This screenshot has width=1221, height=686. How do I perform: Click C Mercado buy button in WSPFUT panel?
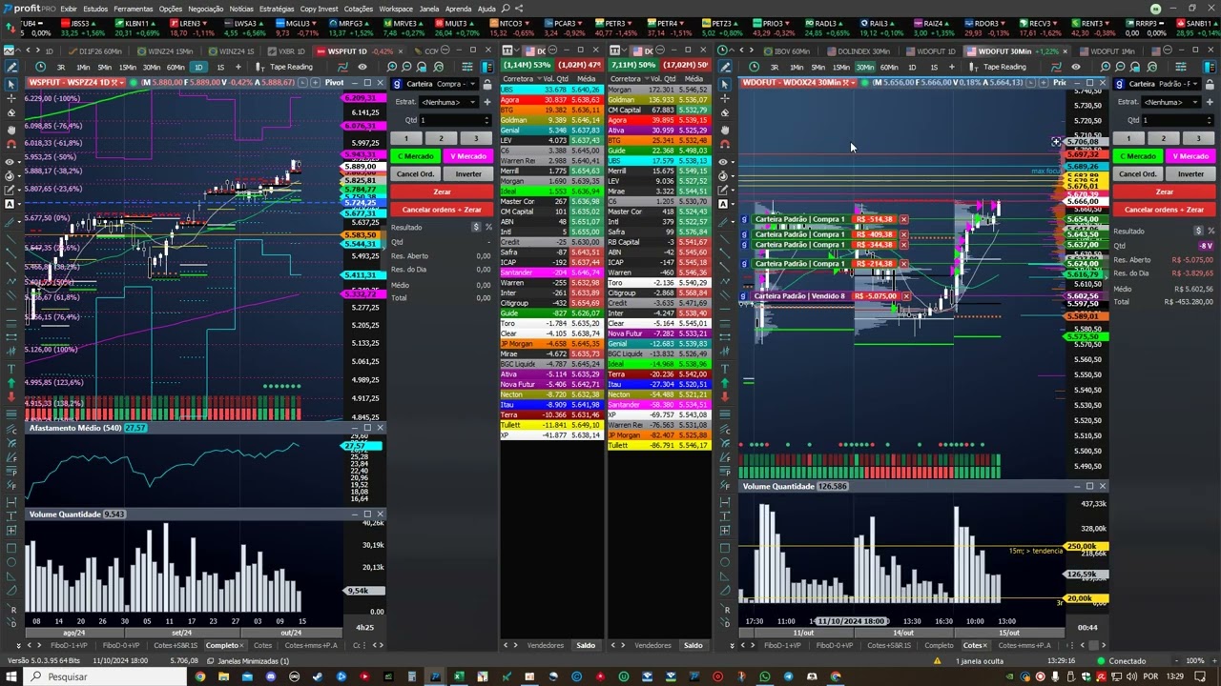click(415, 156)
